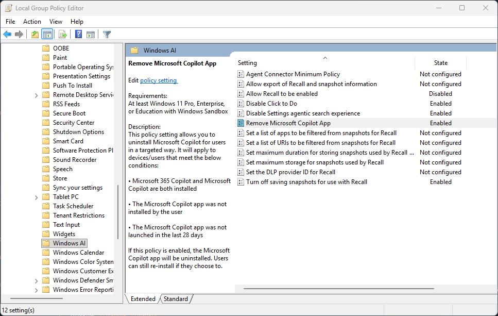This screenshot has height=316, width=498.
Task: Select Set maximum storage for snapshots setting
Action: click(x=315, y=162)
